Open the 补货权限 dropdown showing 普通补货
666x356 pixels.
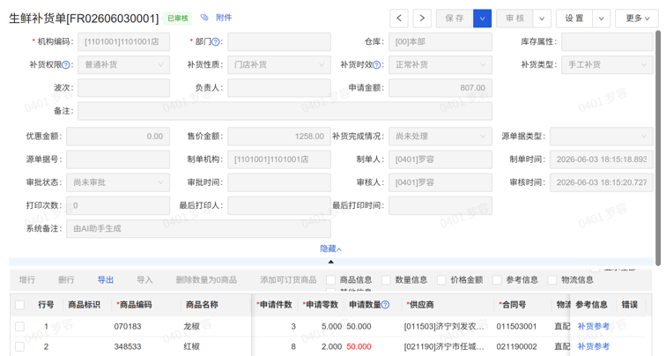[124, 64]
